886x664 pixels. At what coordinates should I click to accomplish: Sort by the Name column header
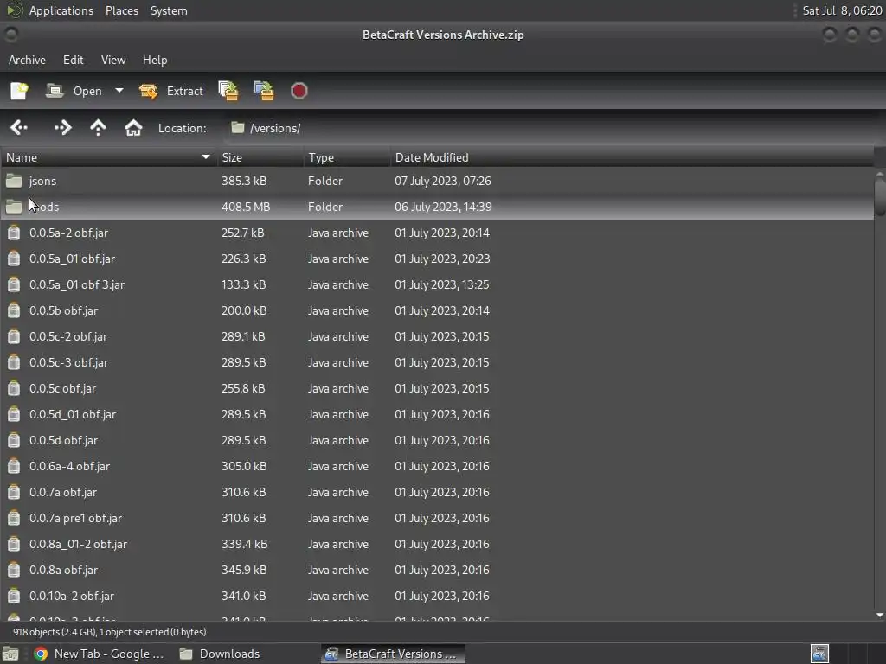coord(108,157)
